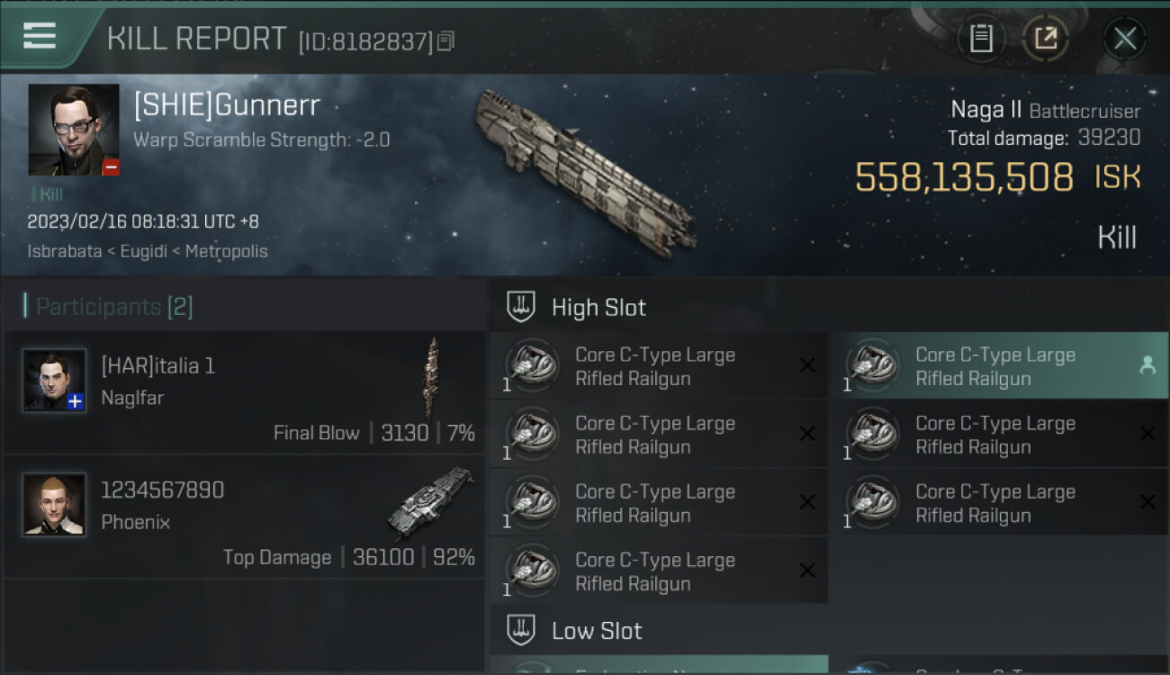Click the Naga II ship image
Image resolution: width=1170 pixels, height=675 pixels.
point(585,171)
